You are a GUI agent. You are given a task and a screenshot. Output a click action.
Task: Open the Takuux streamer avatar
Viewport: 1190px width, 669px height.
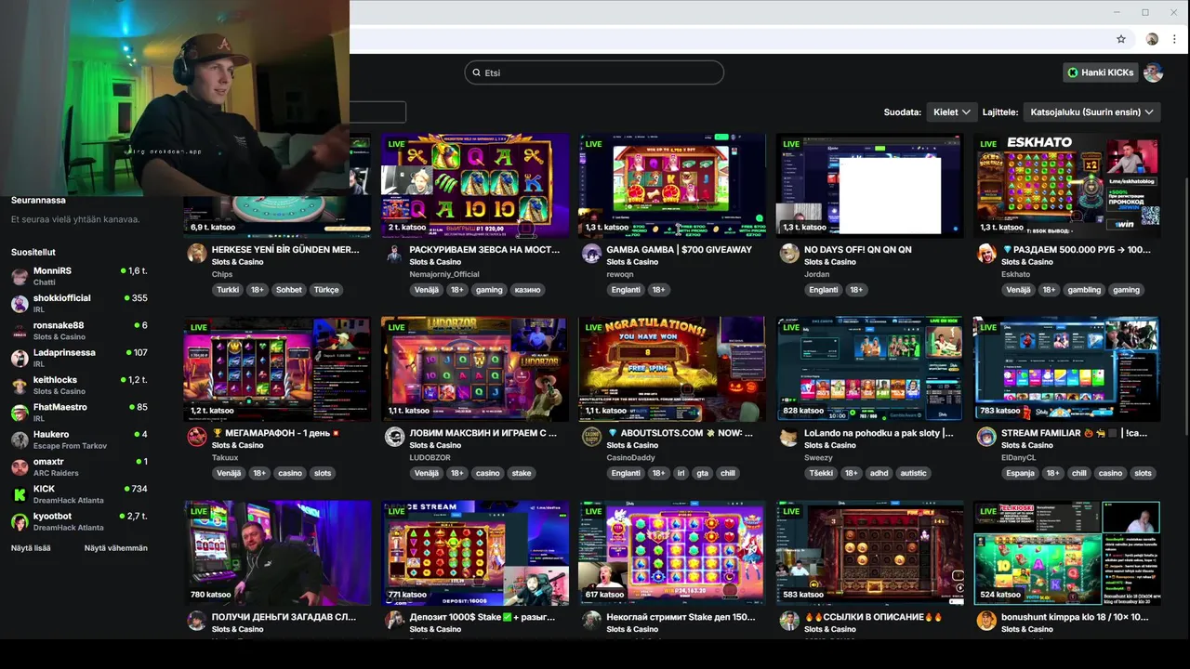tap(196, 437)
